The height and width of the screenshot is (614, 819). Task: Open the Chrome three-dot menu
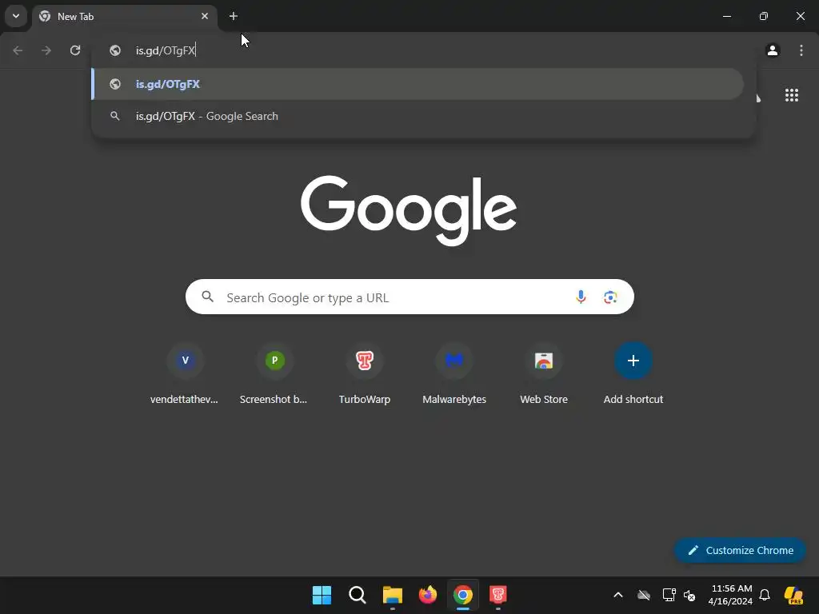tap(801, 50)
